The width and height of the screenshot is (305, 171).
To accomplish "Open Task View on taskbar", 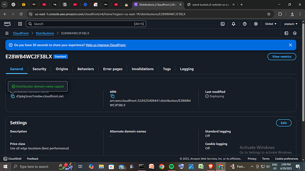I will (80, 166).
